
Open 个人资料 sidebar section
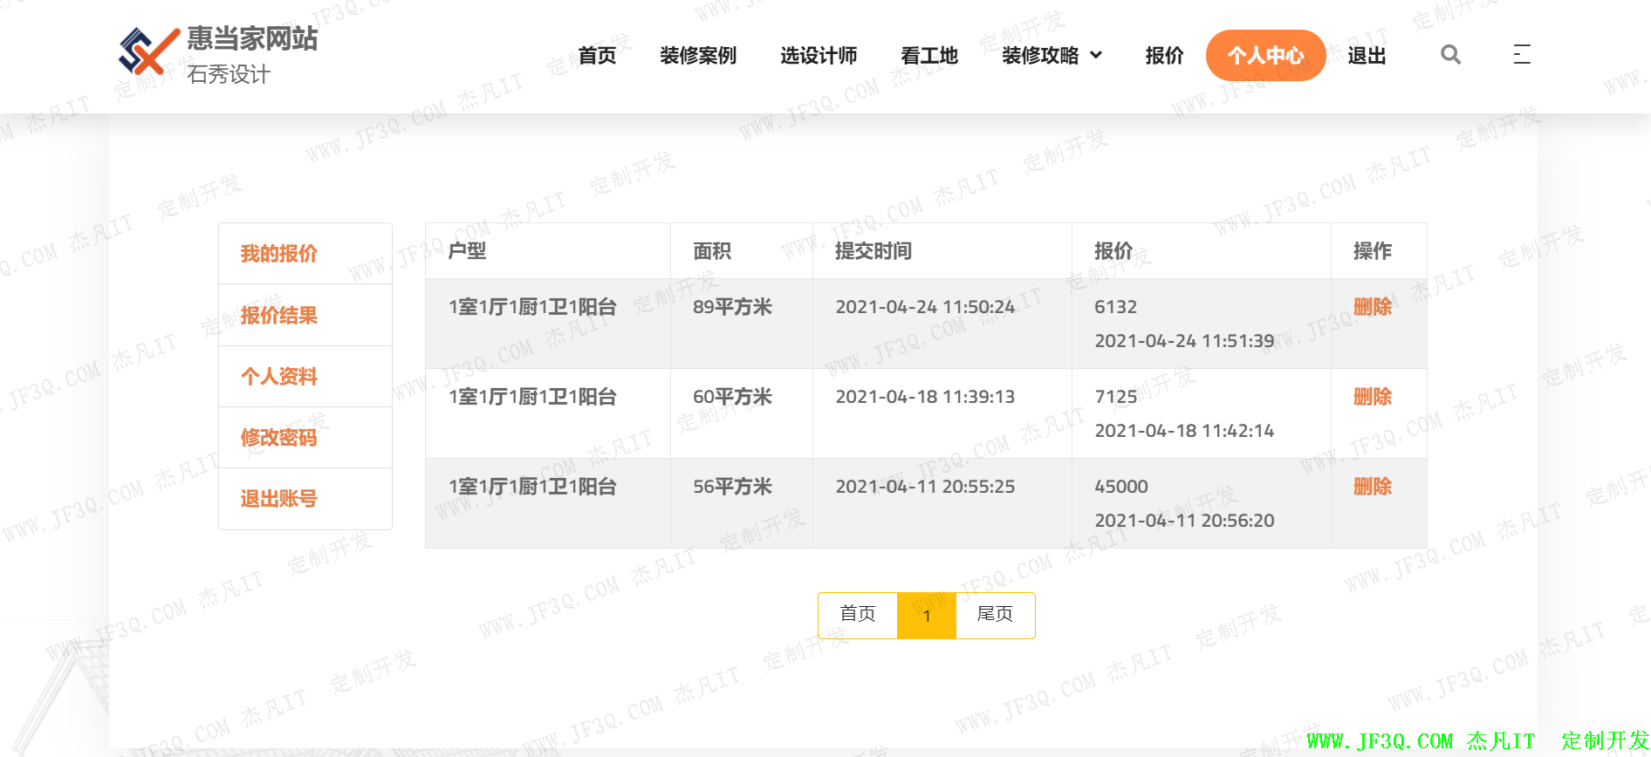tap(279, 377)
